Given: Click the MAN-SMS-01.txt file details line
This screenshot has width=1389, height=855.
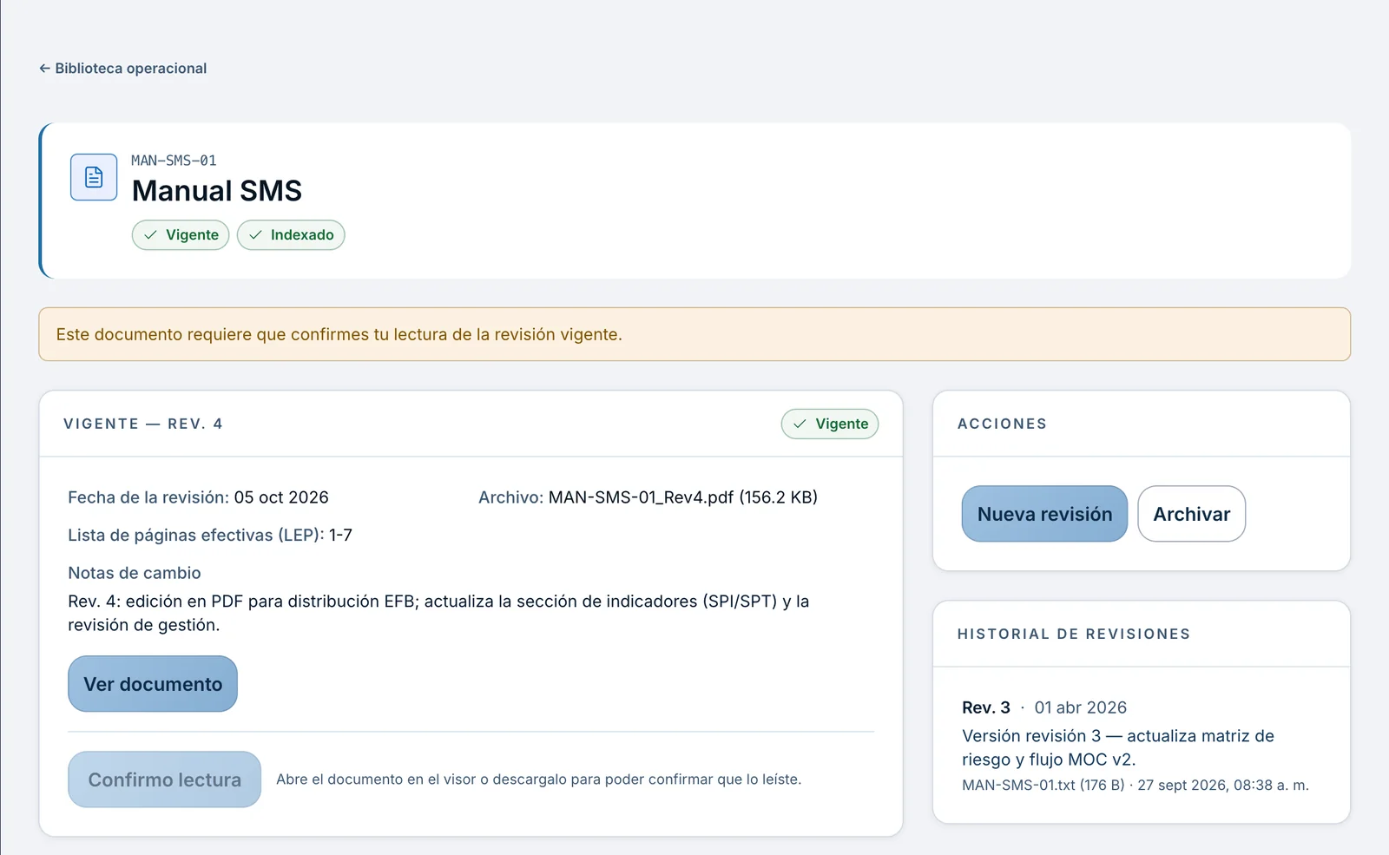Looking at the screenshot, I should coord(1136,786).
